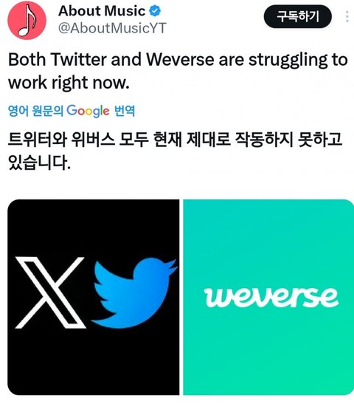Click the white X logo

coord(51,293)
